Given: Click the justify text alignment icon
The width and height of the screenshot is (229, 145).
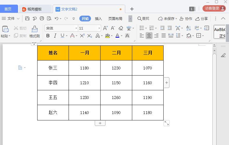Looking at the screenshot, I should click(164, 36).
